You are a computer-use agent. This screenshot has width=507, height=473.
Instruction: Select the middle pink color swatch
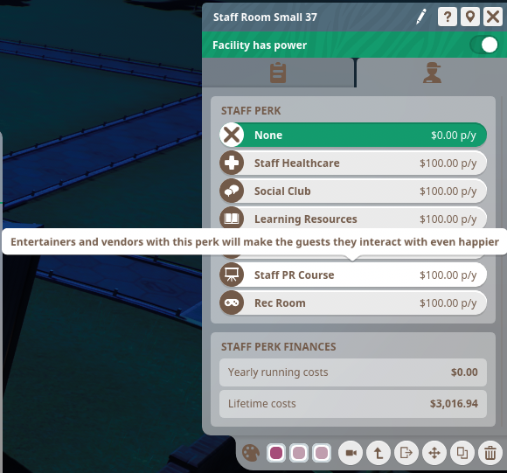click(x=299, y=453)
